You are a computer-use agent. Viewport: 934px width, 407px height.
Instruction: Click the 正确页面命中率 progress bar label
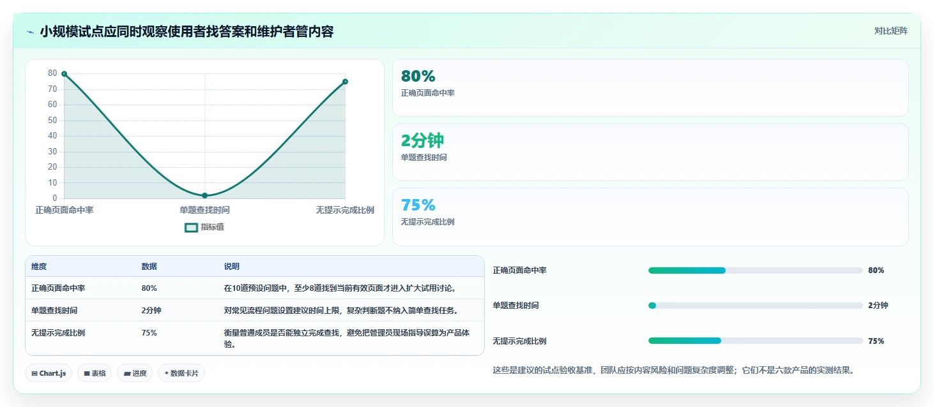coord(519,270)
